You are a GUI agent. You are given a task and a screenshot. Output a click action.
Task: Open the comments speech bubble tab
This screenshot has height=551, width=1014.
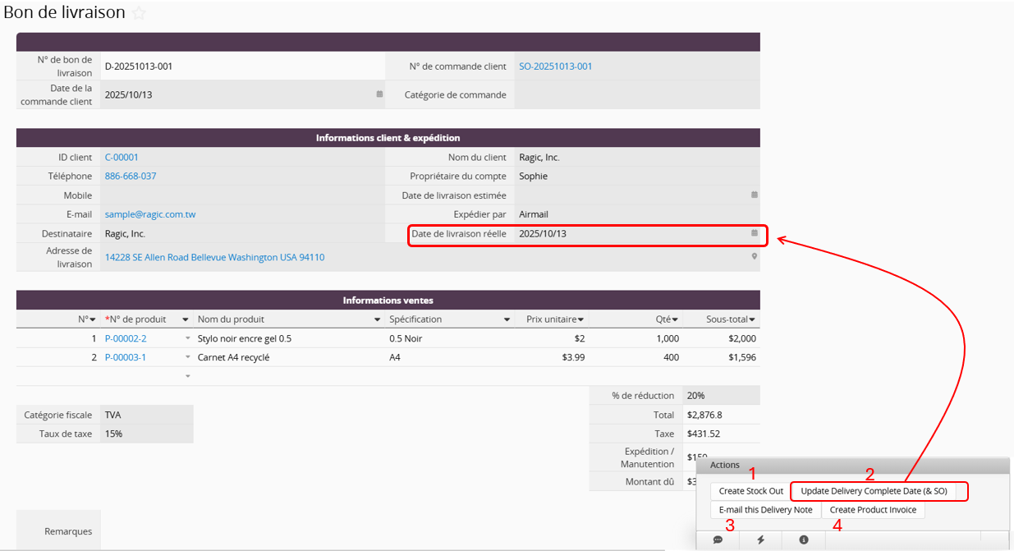click(718, 540)
